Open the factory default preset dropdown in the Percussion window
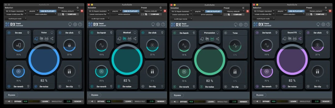The height and width of the screenshot is (108, 335). tap(234, 11)
